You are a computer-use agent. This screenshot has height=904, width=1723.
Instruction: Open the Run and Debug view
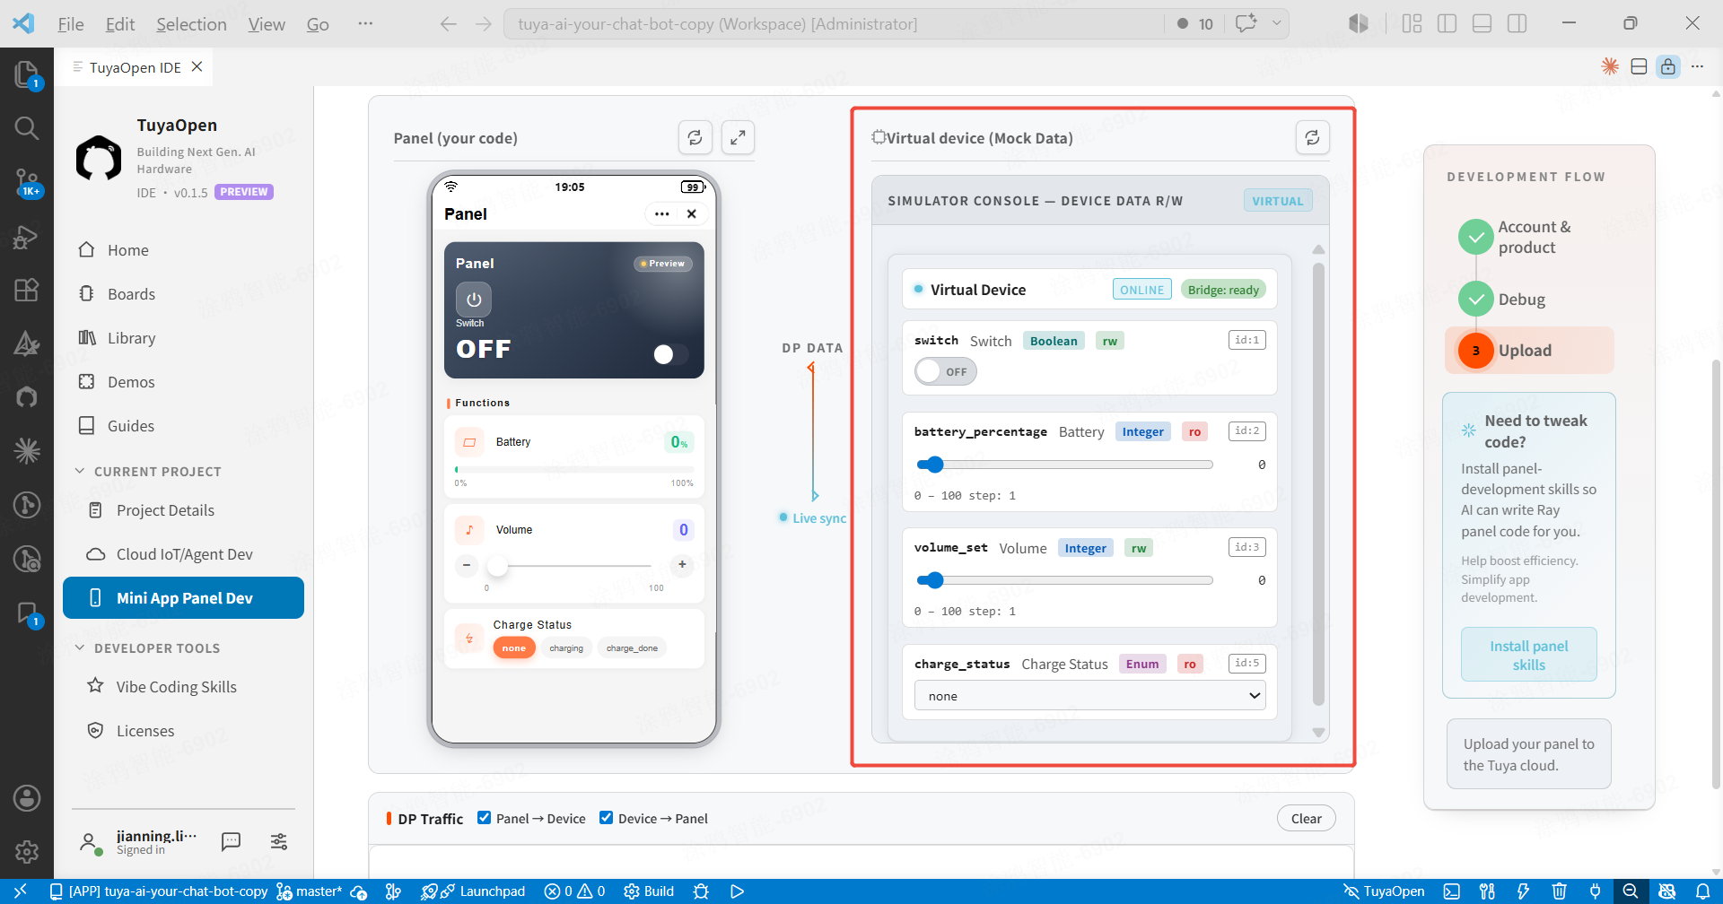26,237
